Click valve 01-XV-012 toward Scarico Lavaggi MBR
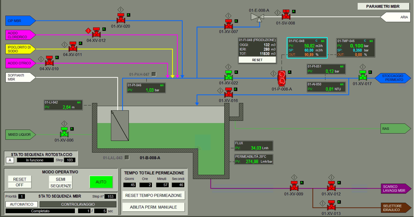 [331, 186]
